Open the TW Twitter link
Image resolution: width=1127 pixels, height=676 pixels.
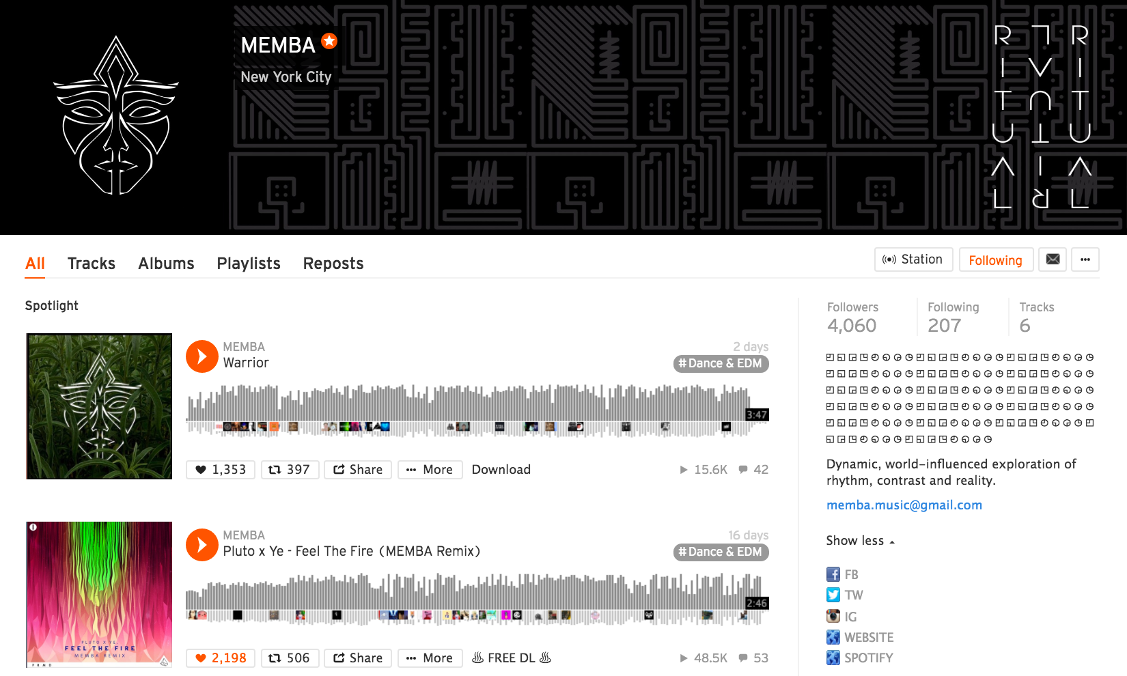click(x=845, y=595)
